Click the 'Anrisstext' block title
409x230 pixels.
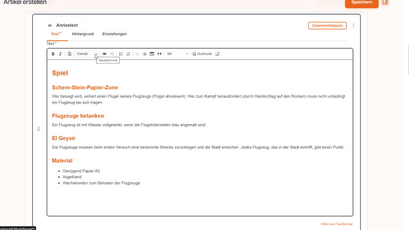67,26
